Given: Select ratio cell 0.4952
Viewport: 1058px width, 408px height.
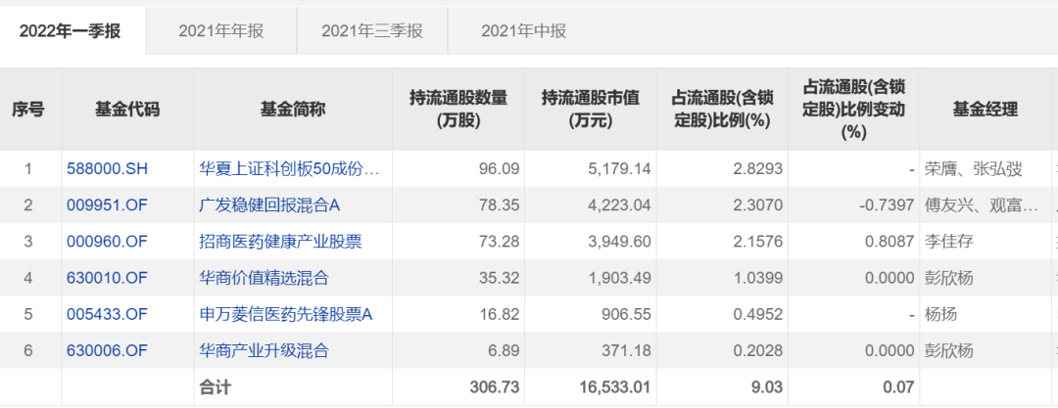Looking at the screenshot, I should (x=757, y=314).
